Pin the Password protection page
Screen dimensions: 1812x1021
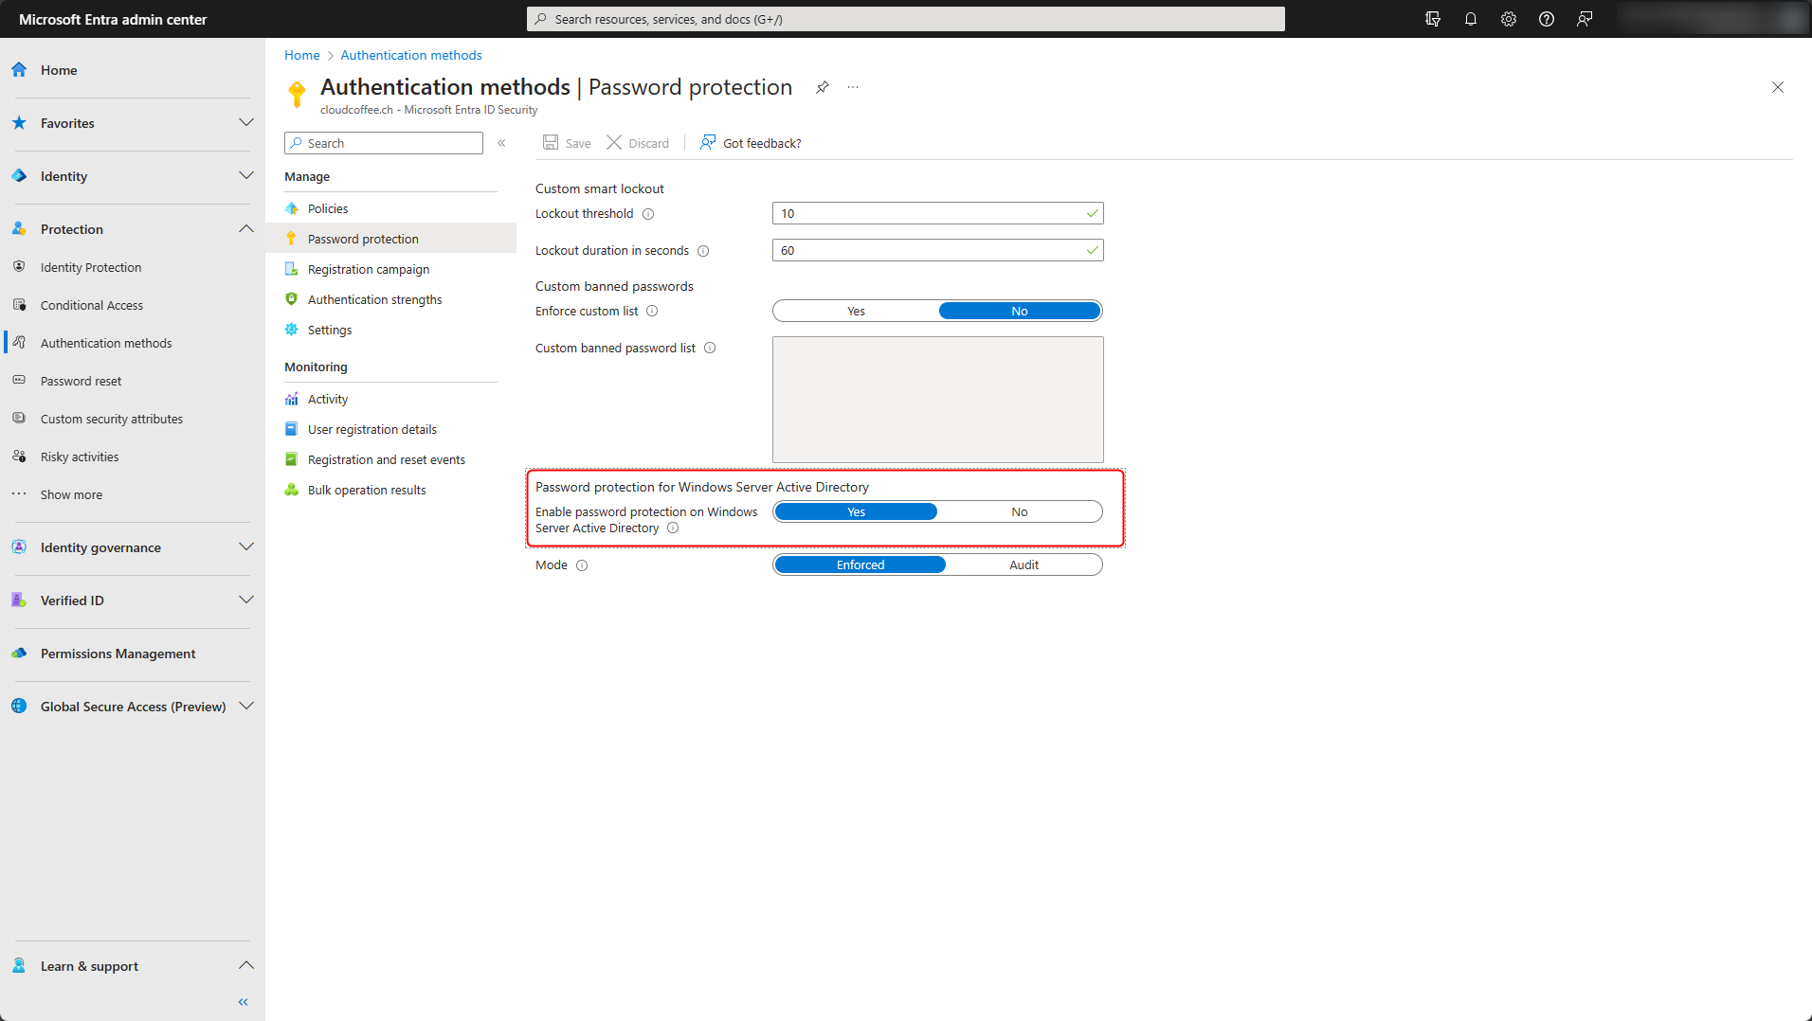coord(822,87)
